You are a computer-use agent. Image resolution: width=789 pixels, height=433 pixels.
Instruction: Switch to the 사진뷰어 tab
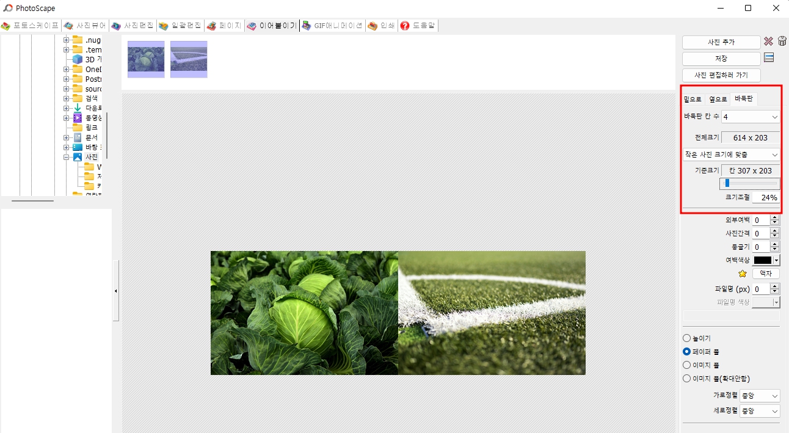coord(85,26)
